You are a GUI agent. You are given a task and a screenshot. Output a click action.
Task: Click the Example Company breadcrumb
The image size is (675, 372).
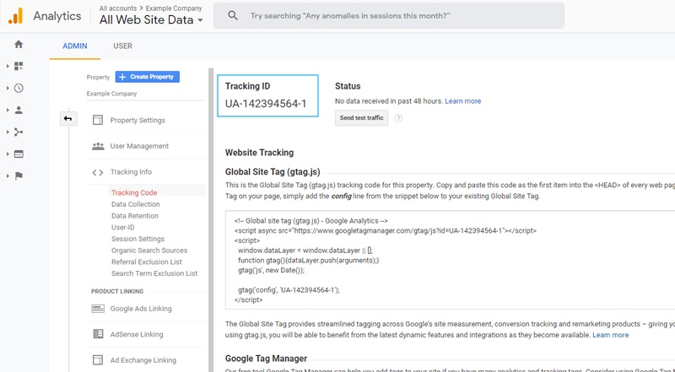[x=174, y=8]
